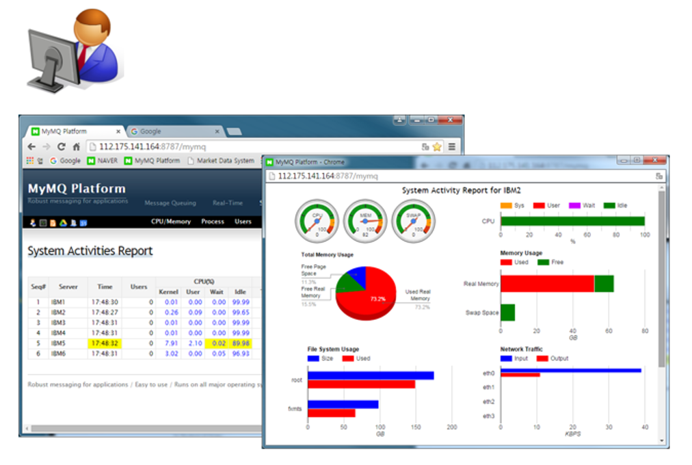Open the browser home page
Screen dimensions: 692x465
point(77,147)
